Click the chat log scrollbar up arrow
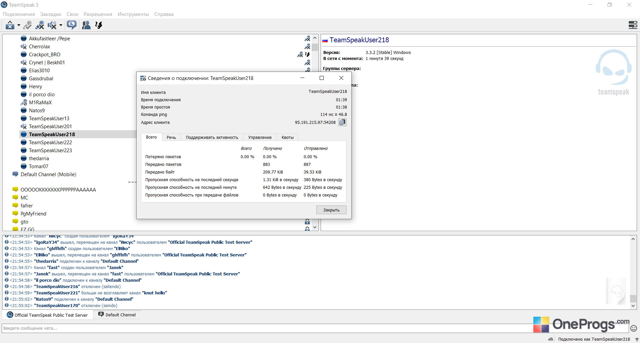 pyautogui.click(x=633, y=239)
